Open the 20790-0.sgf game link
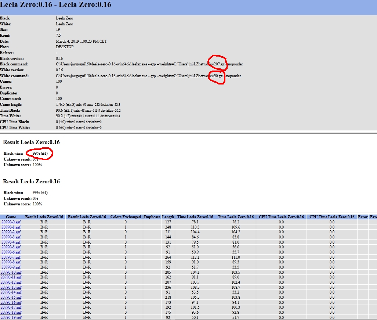Viewport: 377px width, 320px height. (x=11, y=222)
